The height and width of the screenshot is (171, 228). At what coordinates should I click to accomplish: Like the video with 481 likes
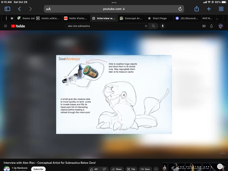click(x=94, y=169)
